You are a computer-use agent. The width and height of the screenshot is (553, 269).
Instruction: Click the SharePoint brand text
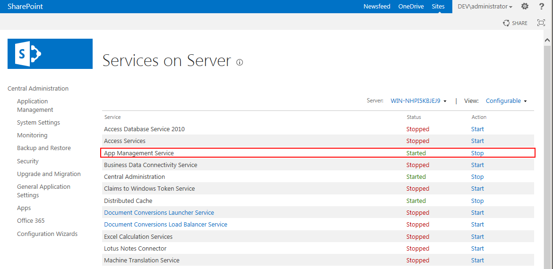pos(26,6)
